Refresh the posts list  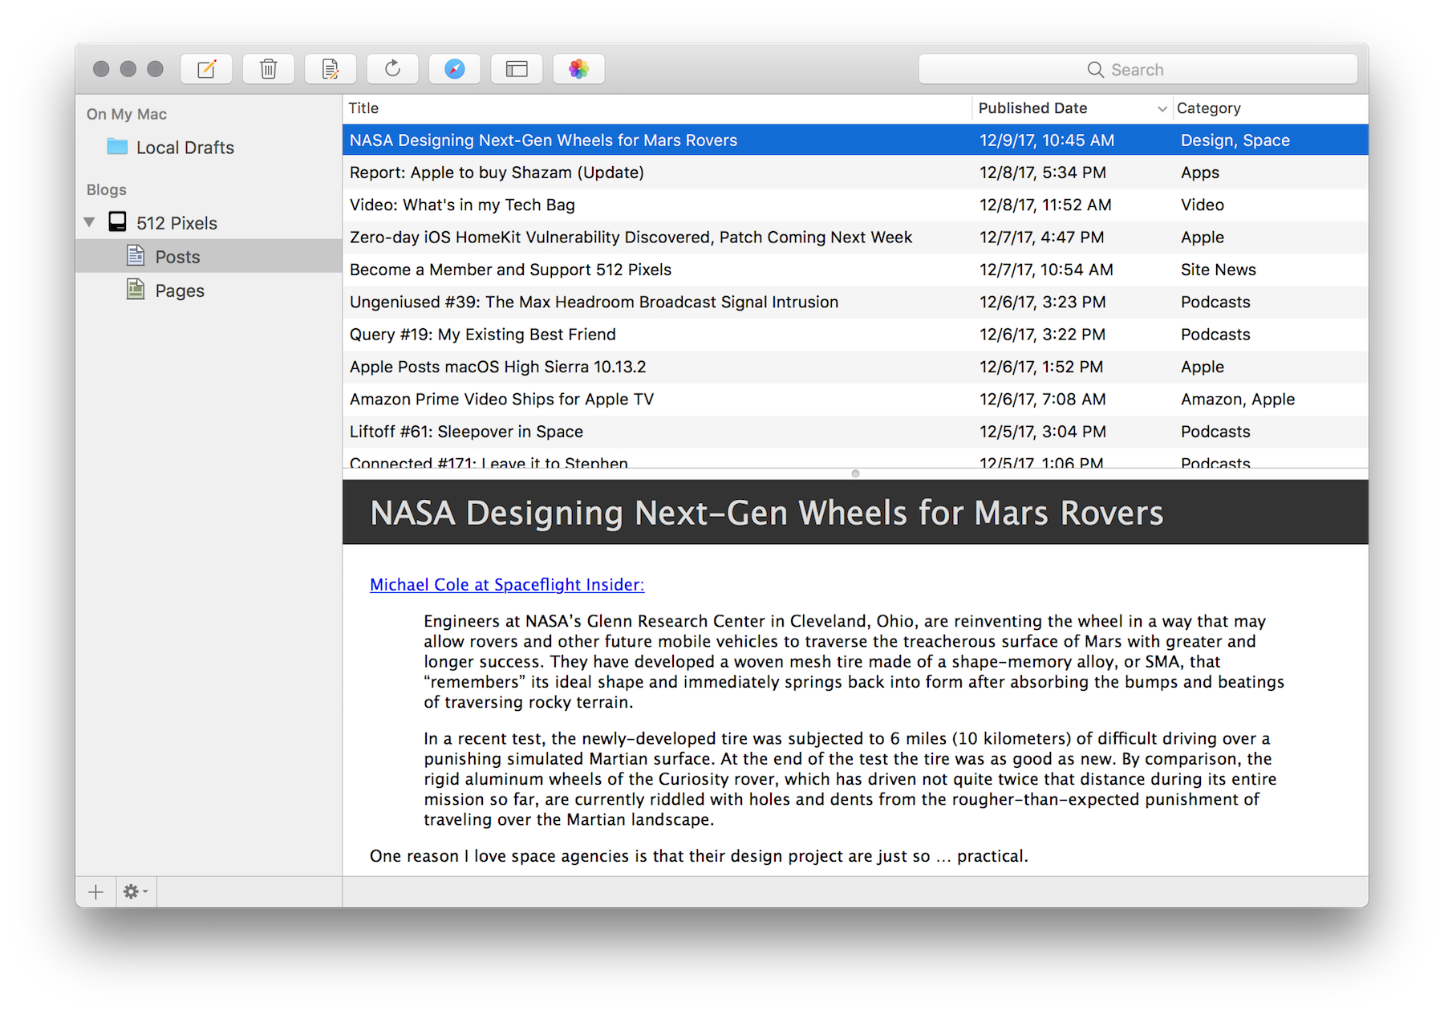(x=392, y=69)
